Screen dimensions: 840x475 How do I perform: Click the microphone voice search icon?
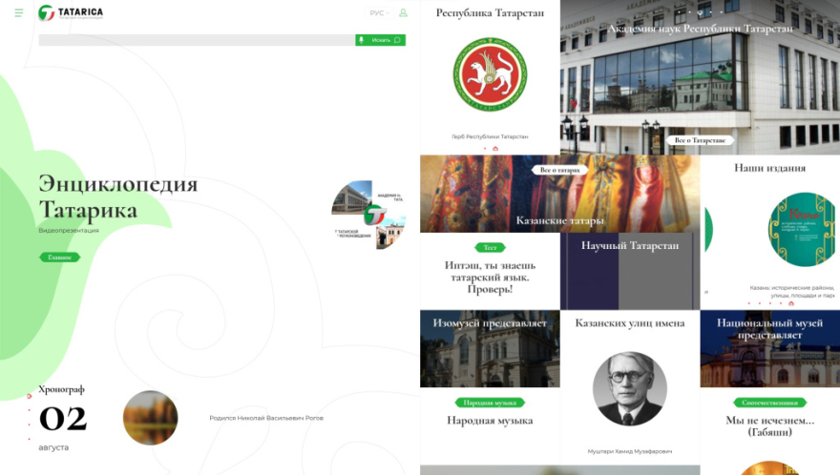pyautogui.click(x=362, y=40)
